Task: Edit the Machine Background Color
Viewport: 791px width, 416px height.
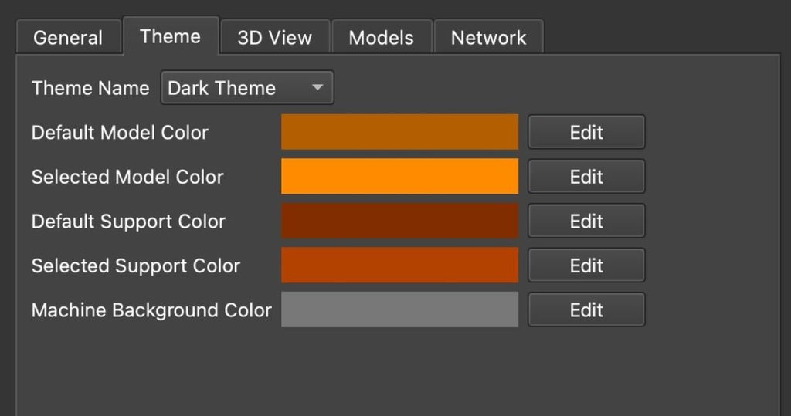Action: pos(586,309)
